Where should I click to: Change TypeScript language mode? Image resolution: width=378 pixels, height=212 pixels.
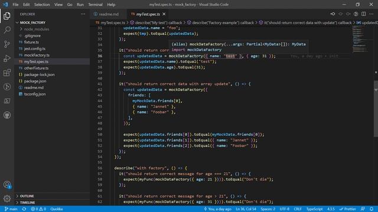[x=314, y=209]
